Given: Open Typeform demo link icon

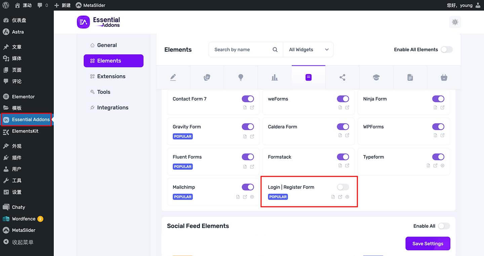Looking at the screenshot, I should [x=435, y=165].
